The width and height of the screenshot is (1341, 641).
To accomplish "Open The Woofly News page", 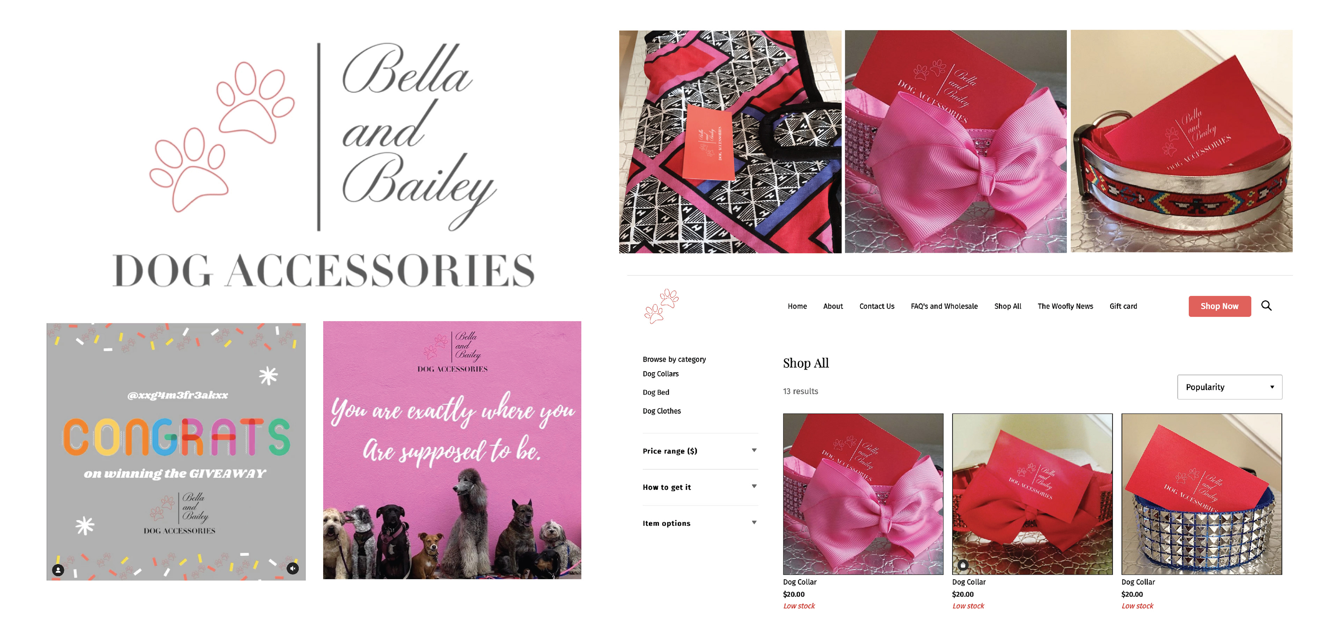I will (1065, 306).
